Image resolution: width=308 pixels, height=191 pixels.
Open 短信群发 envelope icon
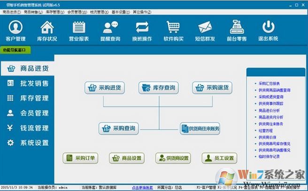click(x=205, y=31)
